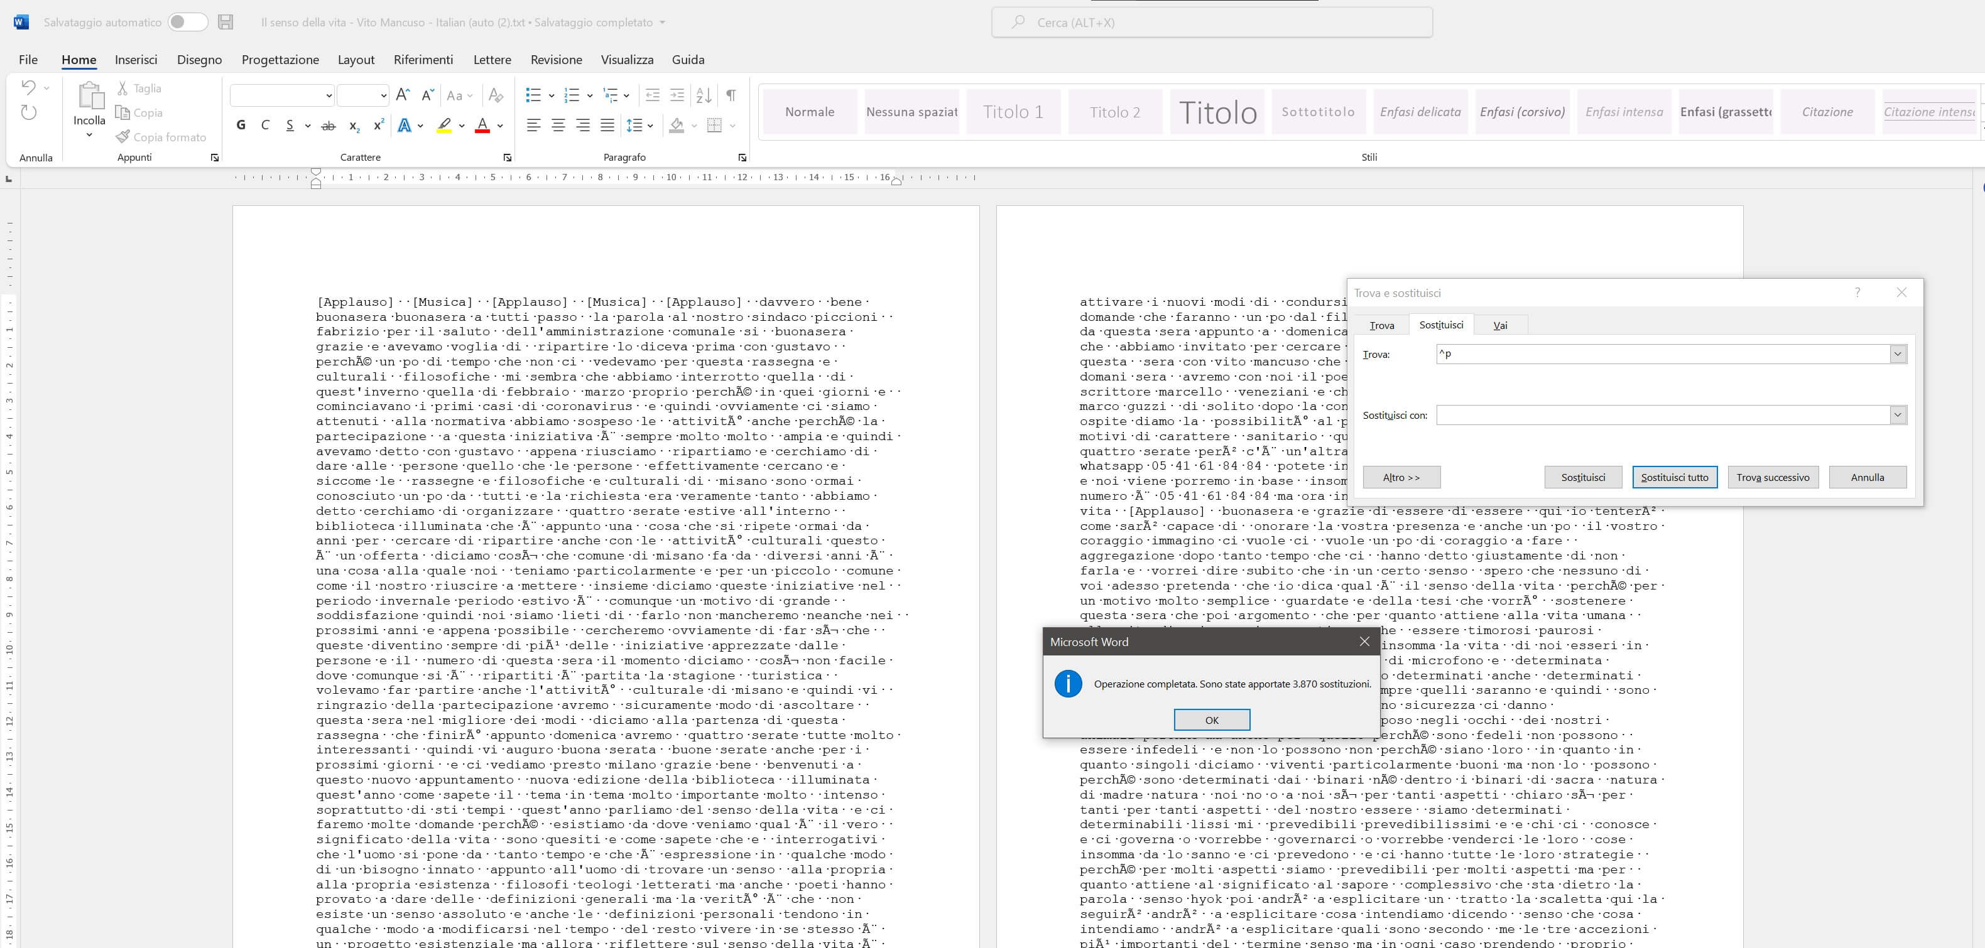This screenshot has height=948, width=1985.
Task: Switch to the Trova tab in dialog
Action: [x=1381, y=325]
